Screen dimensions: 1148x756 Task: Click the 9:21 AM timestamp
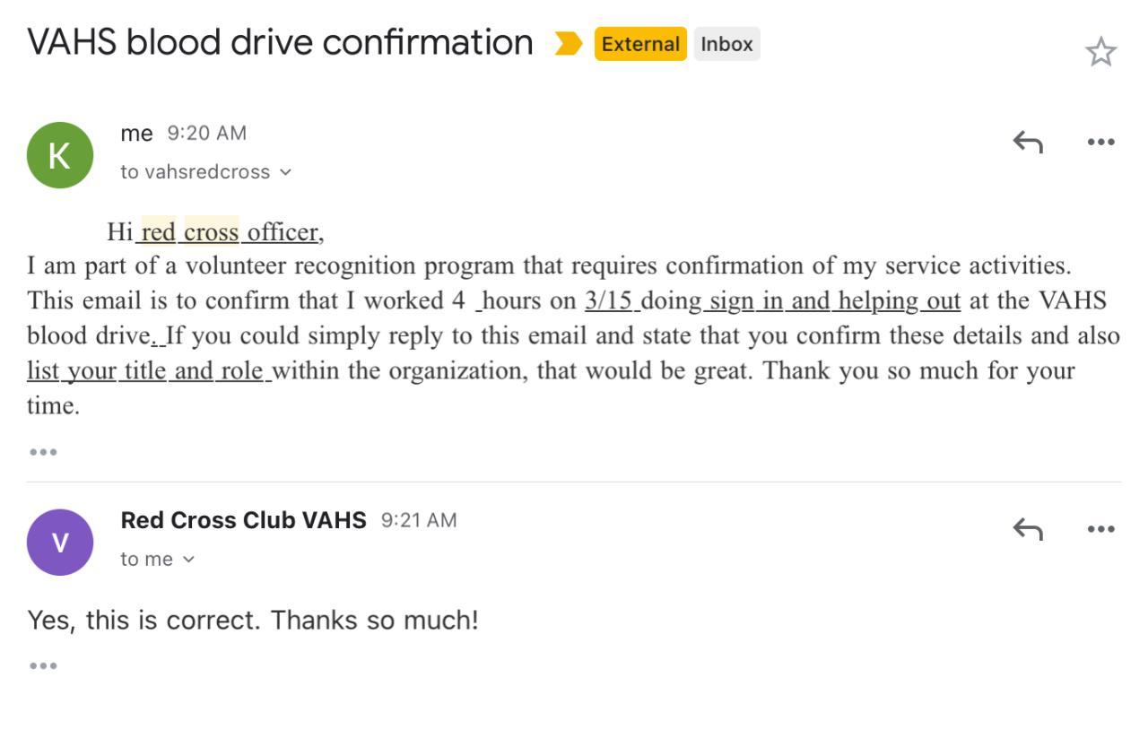(419, 520)
